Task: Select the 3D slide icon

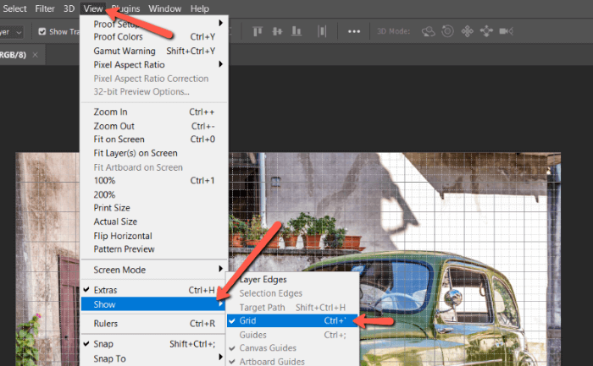Action: pos(487,31)
